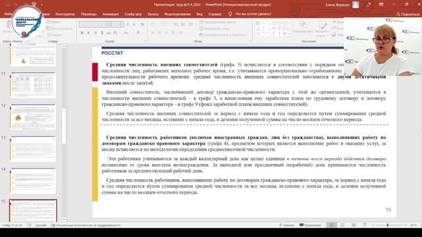Switch to Reading view
The image size is (422, 237).
pyautogui.click(x=353, y=225)
